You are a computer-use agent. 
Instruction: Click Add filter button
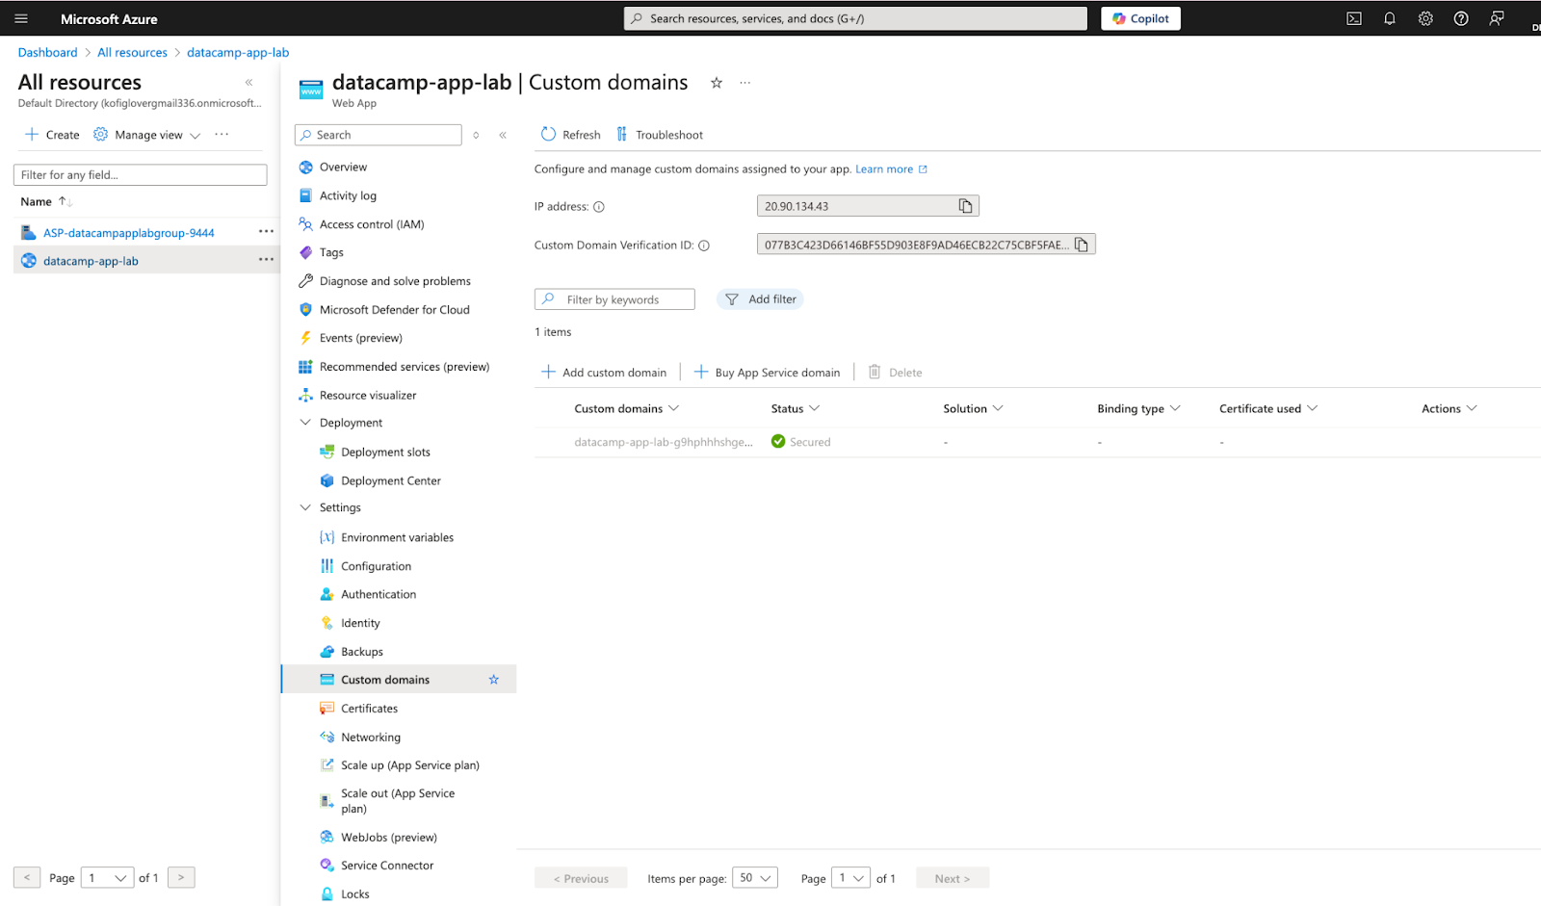760,299
